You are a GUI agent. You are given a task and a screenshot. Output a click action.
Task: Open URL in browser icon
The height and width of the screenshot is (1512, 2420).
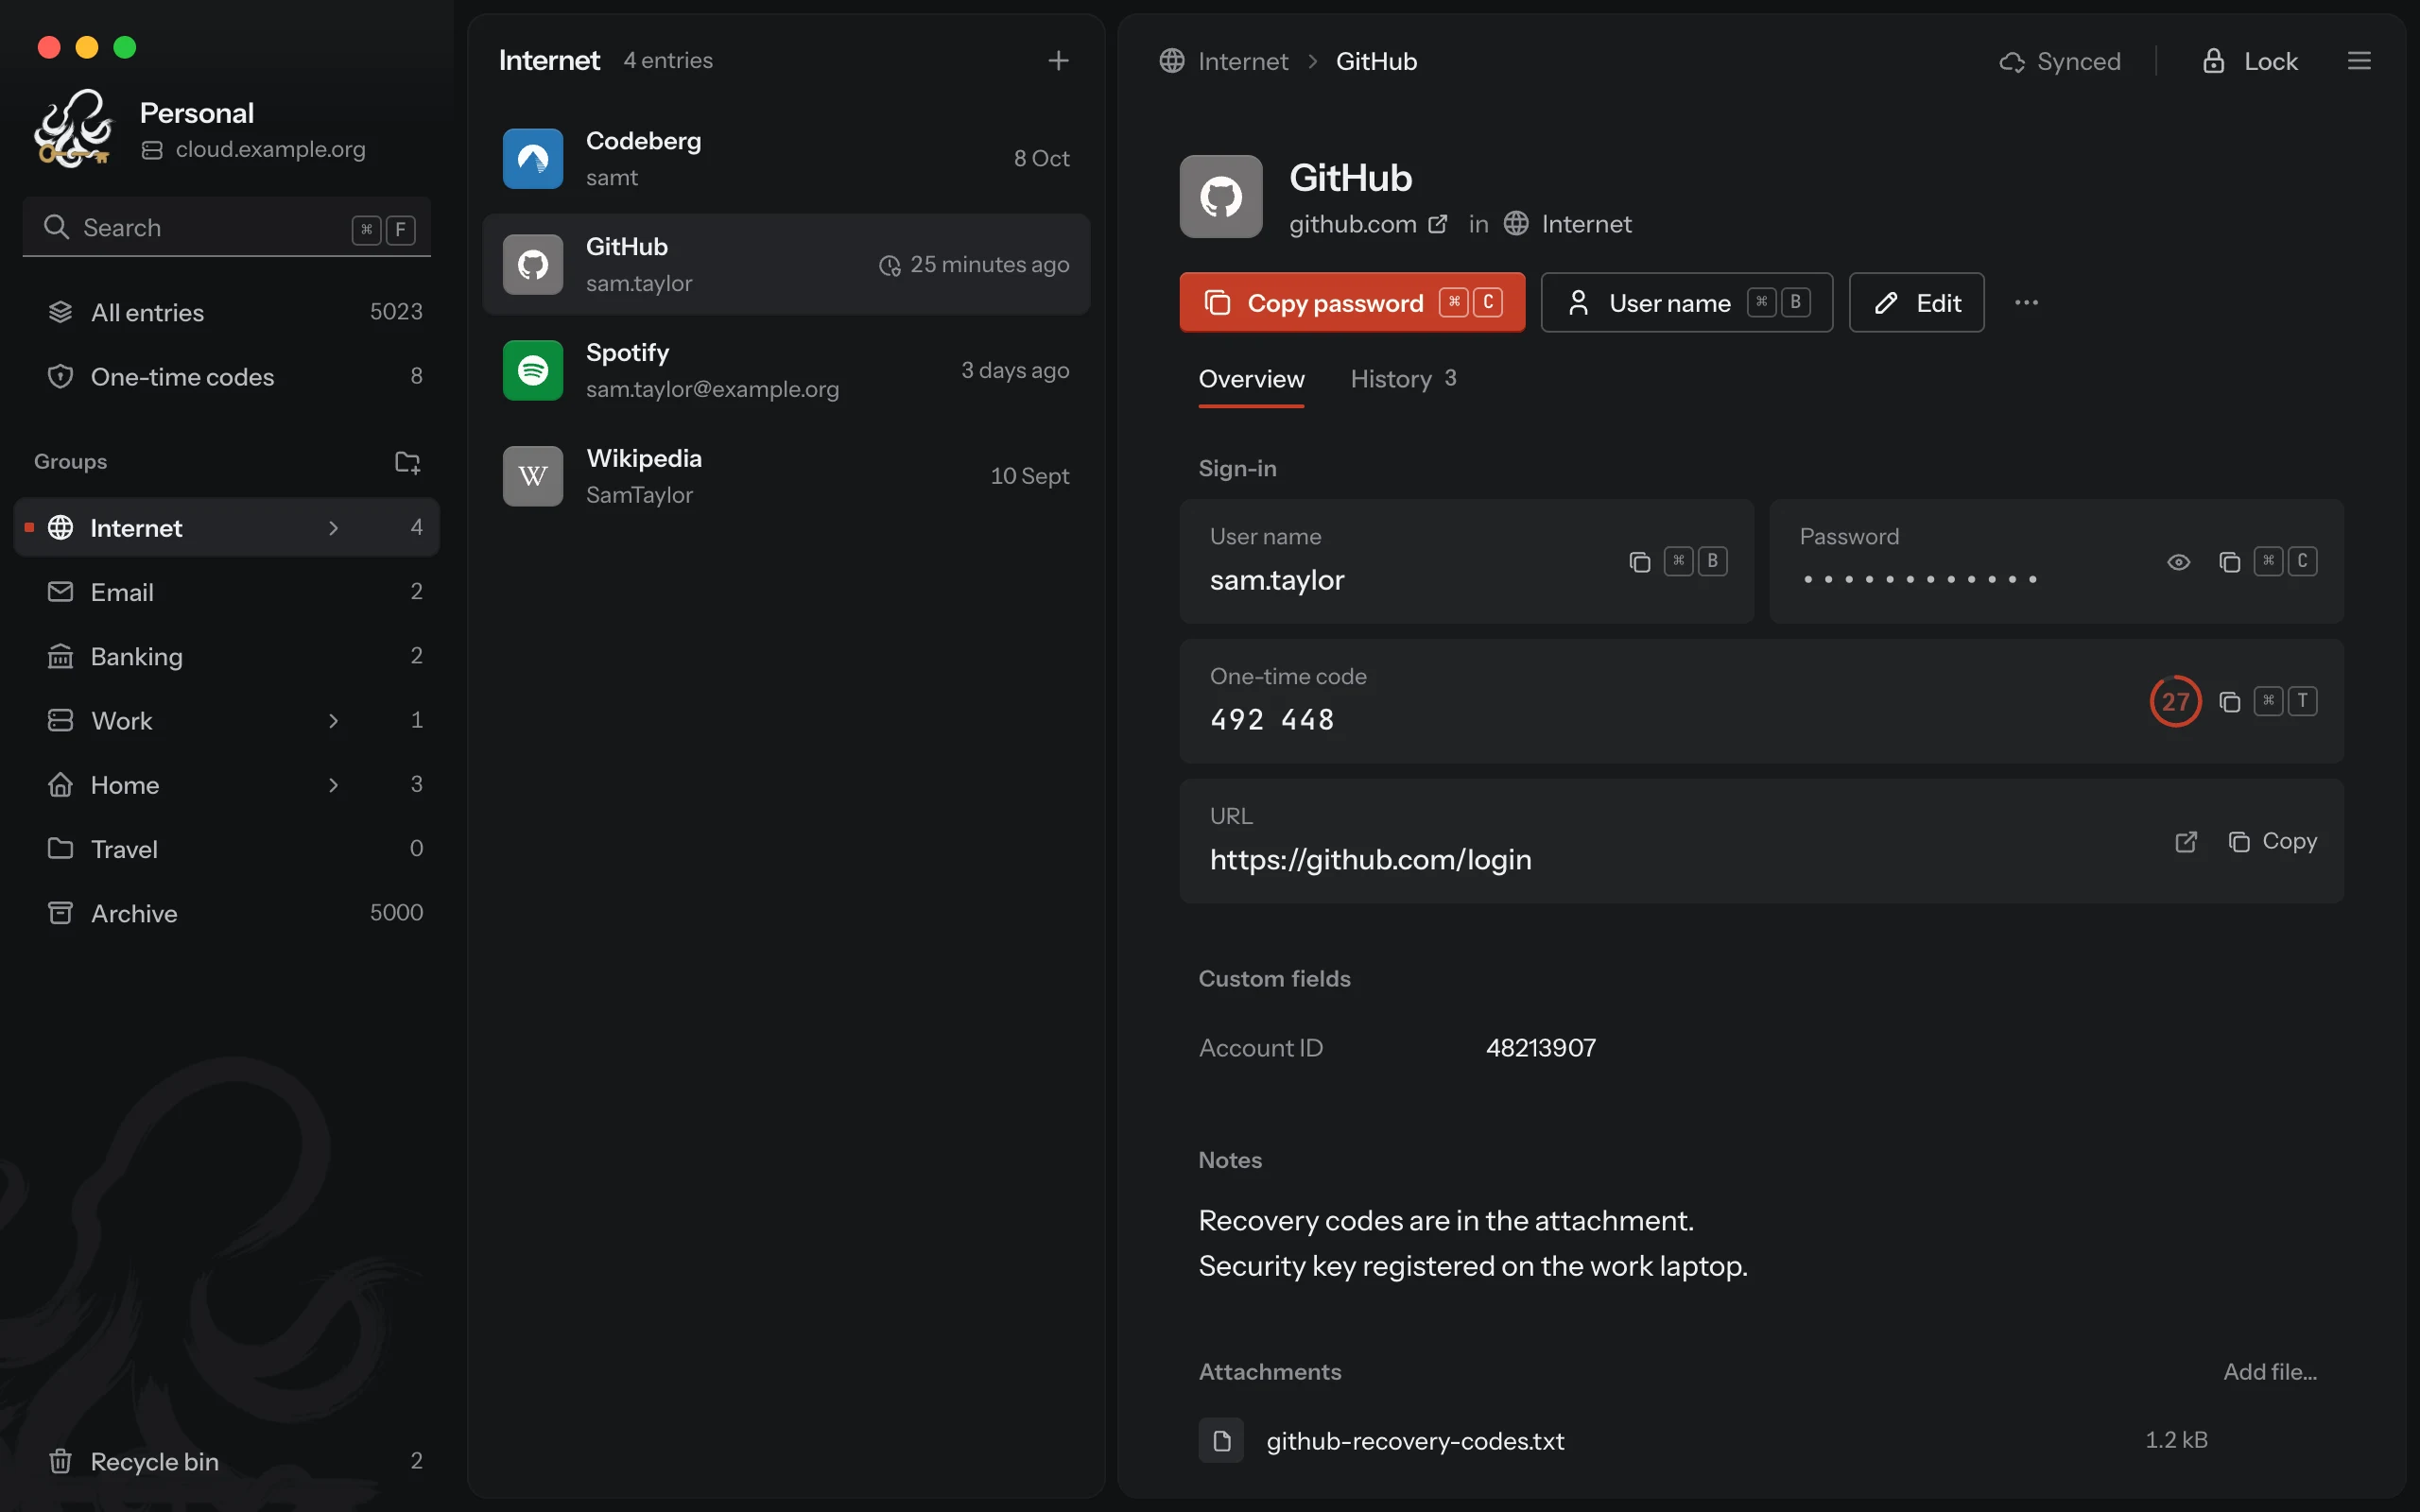pyautogui.click(x=2186, y=842)
